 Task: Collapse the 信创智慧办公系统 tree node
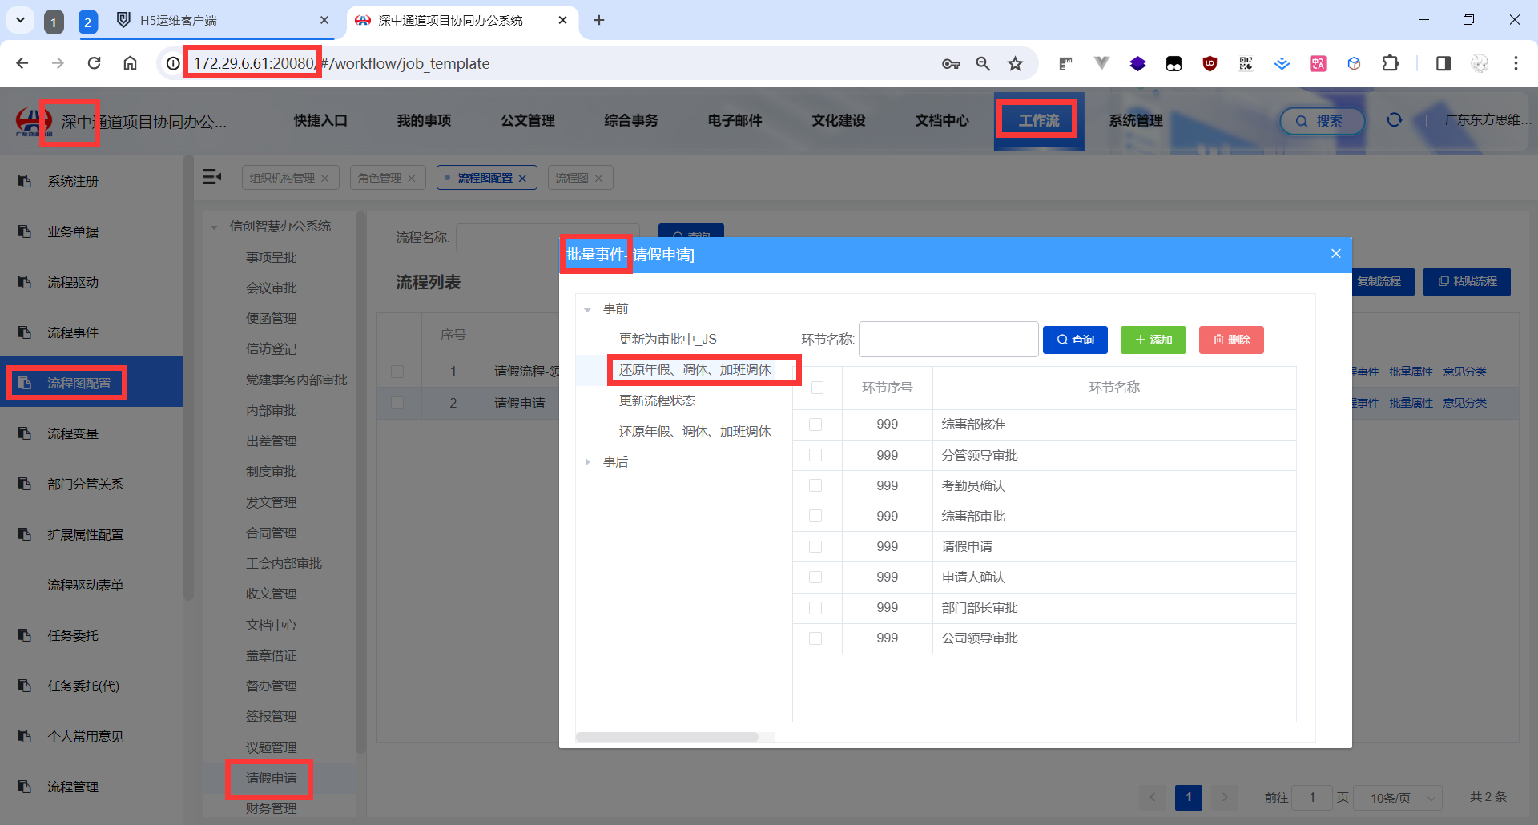coord(214,227)
